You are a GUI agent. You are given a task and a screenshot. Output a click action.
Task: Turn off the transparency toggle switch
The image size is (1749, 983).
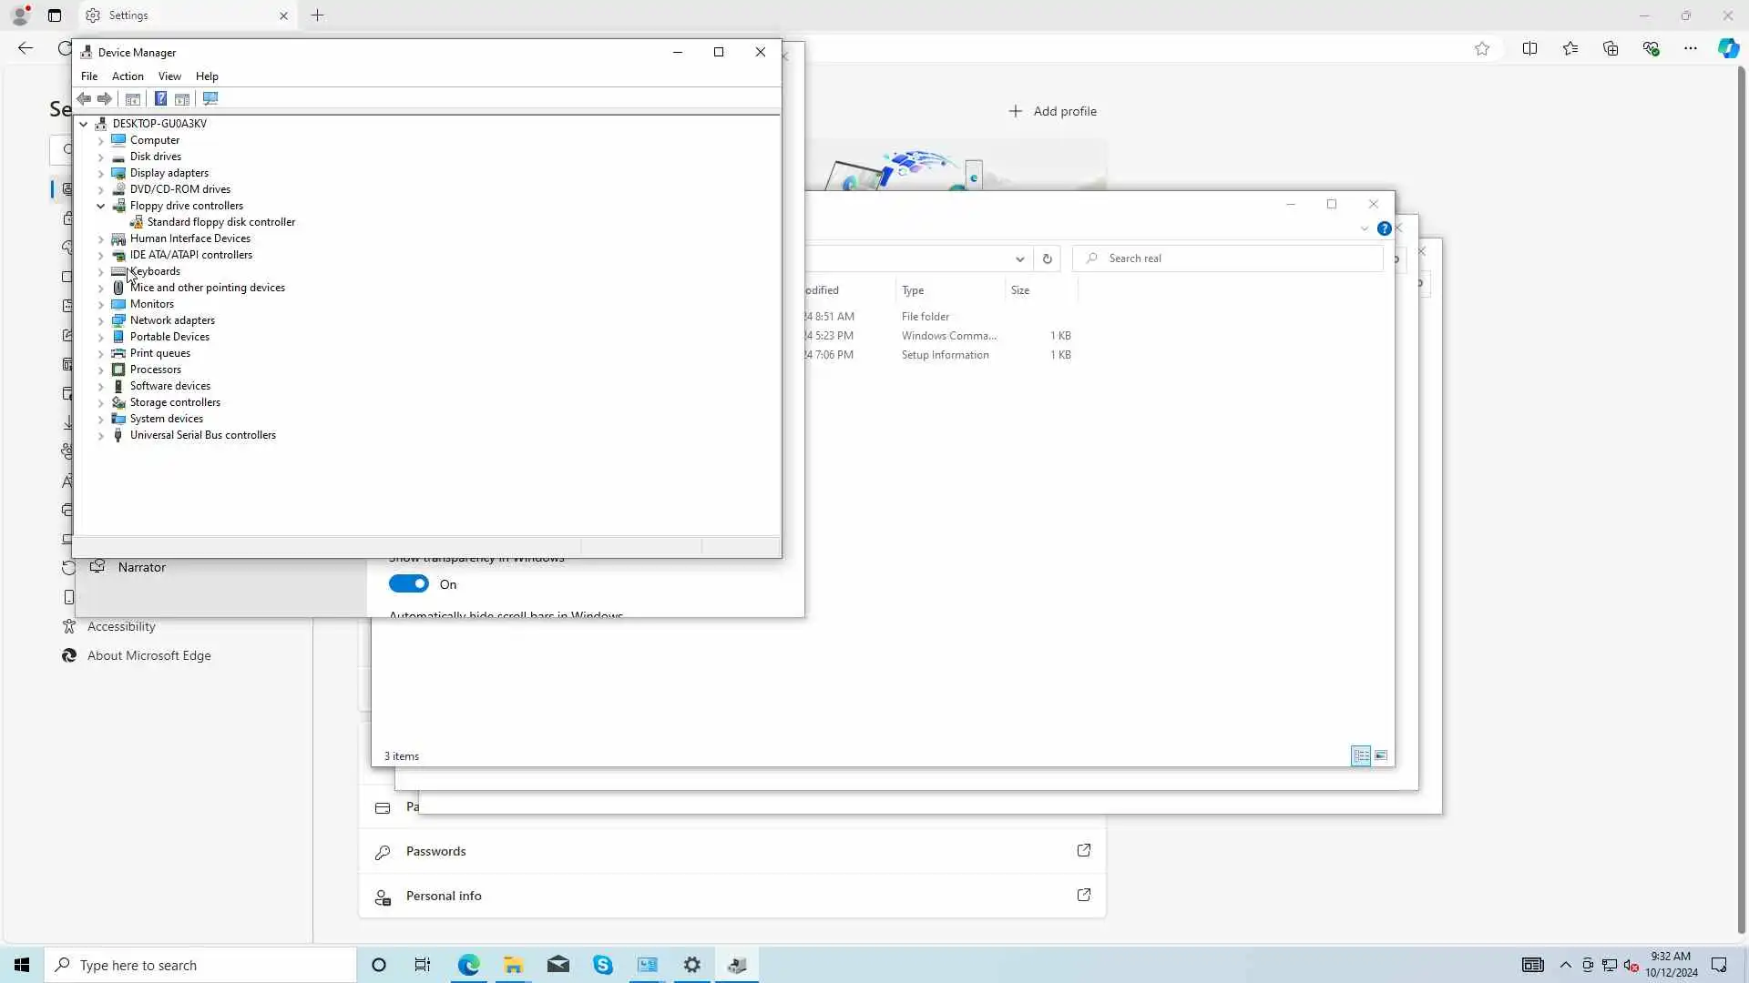click(408, 584)
